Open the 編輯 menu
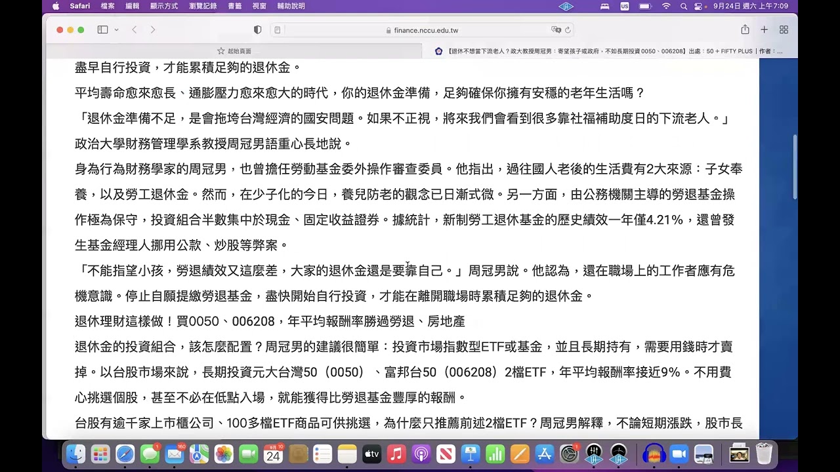 tap(132, 6)
